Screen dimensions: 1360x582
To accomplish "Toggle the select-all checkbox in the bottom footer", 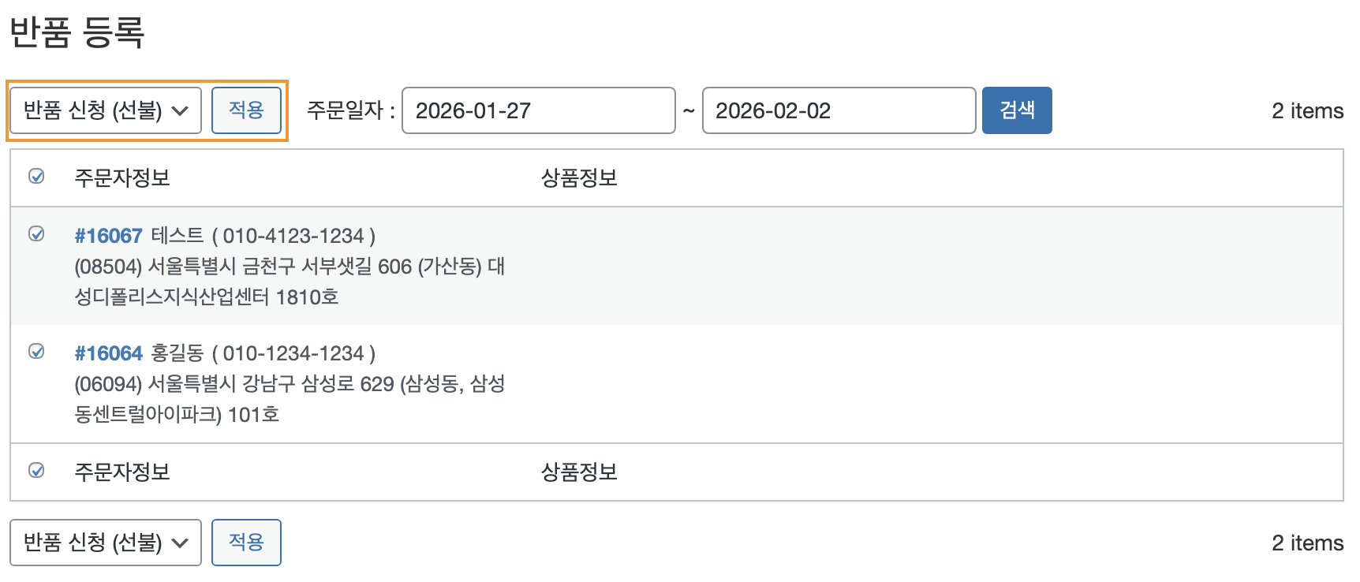I will (36, 471).
